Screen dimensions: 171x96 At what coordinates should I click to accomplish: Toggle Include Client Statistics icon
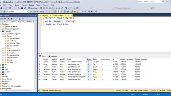[x=68, y=11]
